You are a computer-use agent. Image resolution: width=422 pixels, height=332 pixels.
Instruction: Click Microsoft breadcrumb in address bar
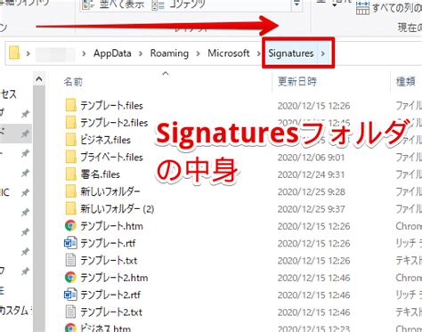point(229,53)
